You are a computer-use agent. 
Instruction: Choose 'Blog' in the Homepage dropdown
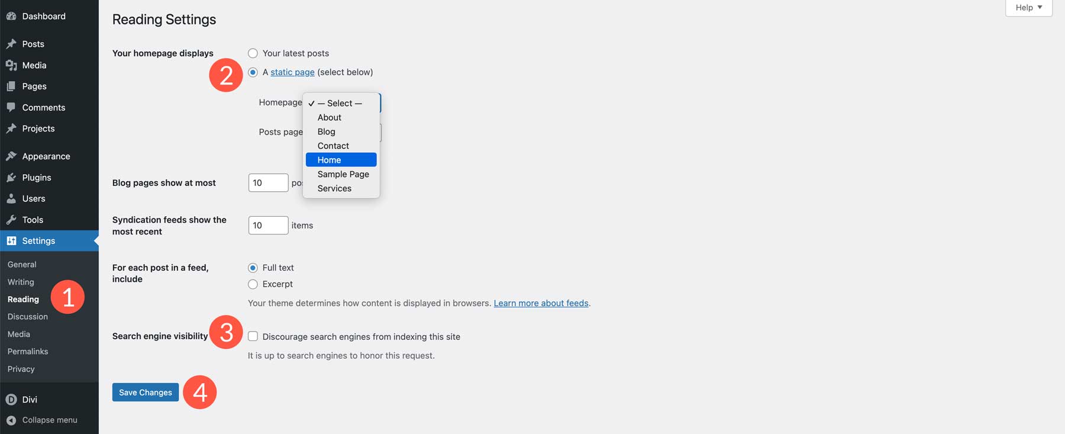341,131
